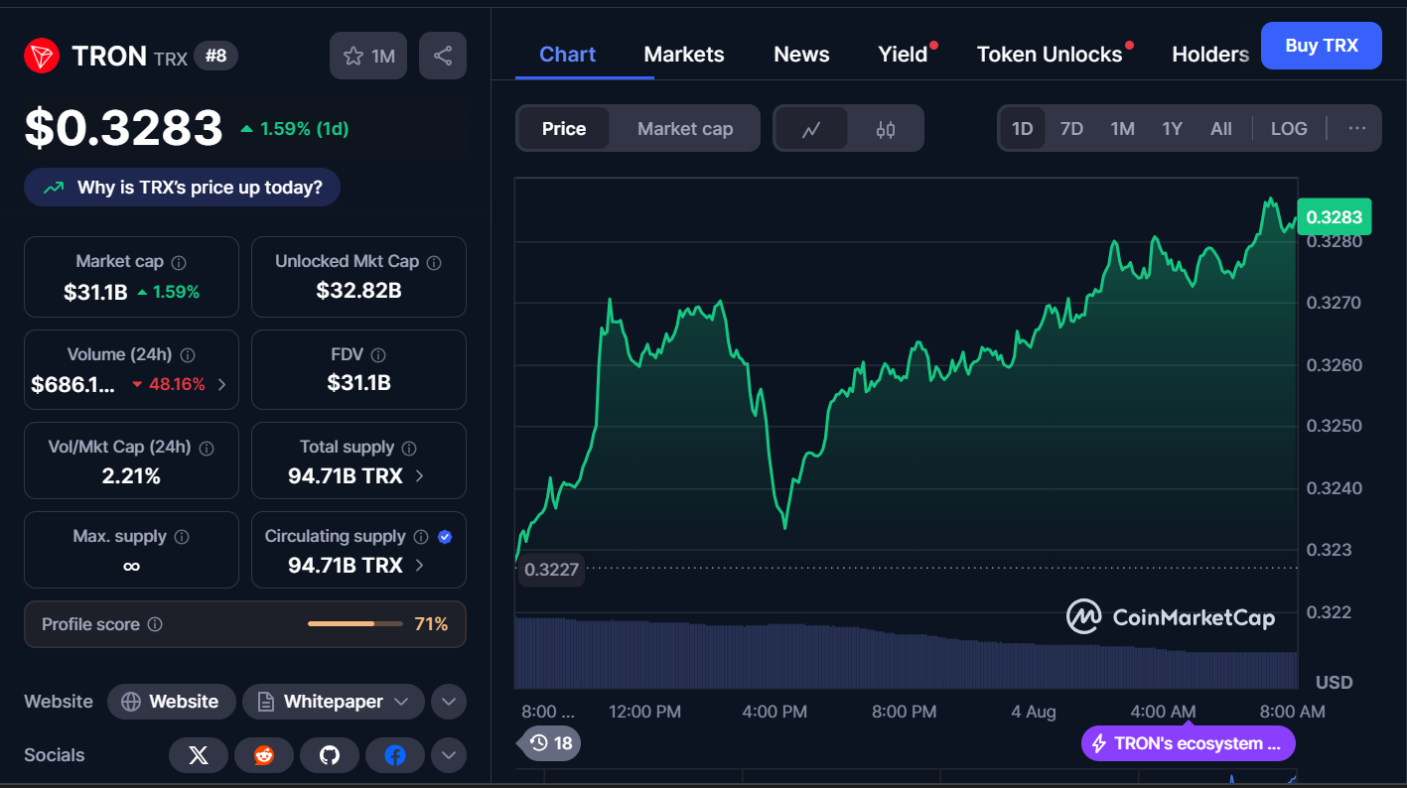Select the 1M time range
Screen dimensions: 1407x788
pyautogui.click(x=1122, y=129)
